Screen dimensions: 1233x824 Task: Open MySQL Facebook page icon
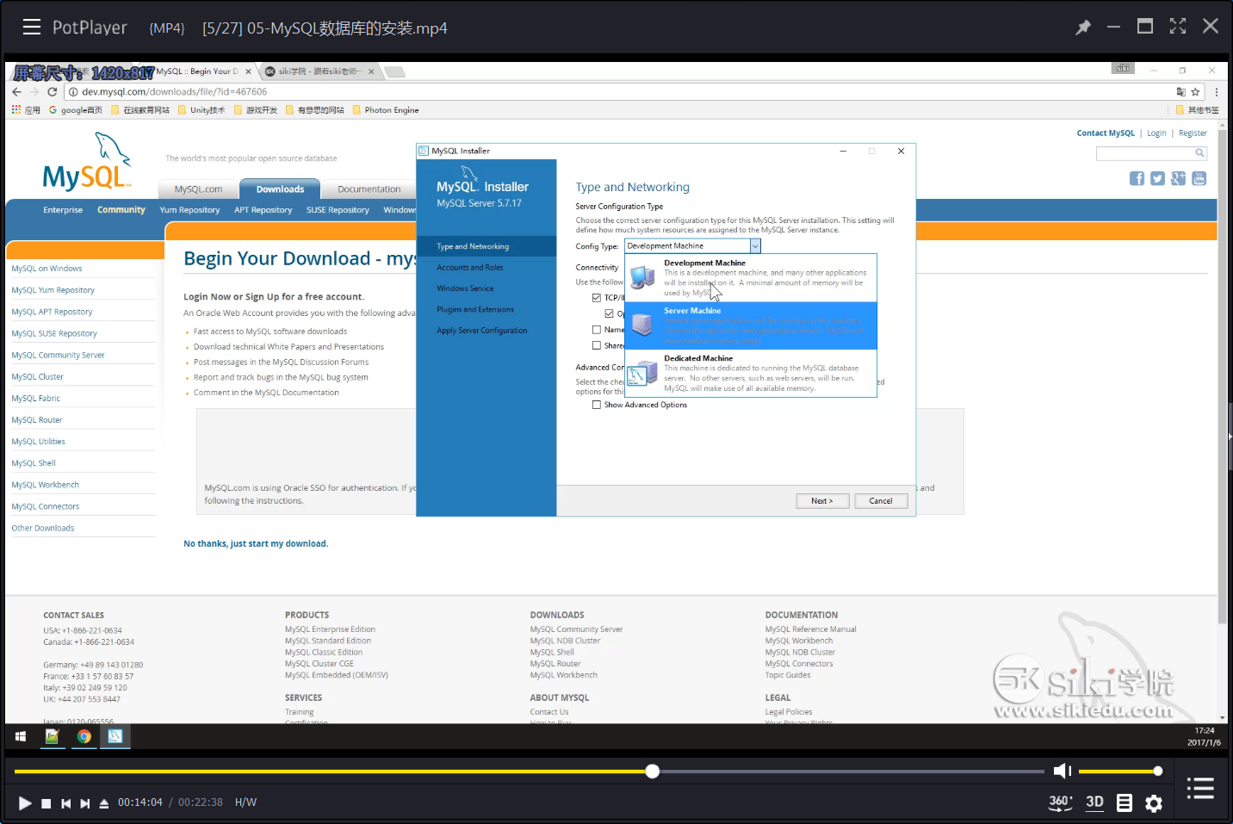point(1137,178)
